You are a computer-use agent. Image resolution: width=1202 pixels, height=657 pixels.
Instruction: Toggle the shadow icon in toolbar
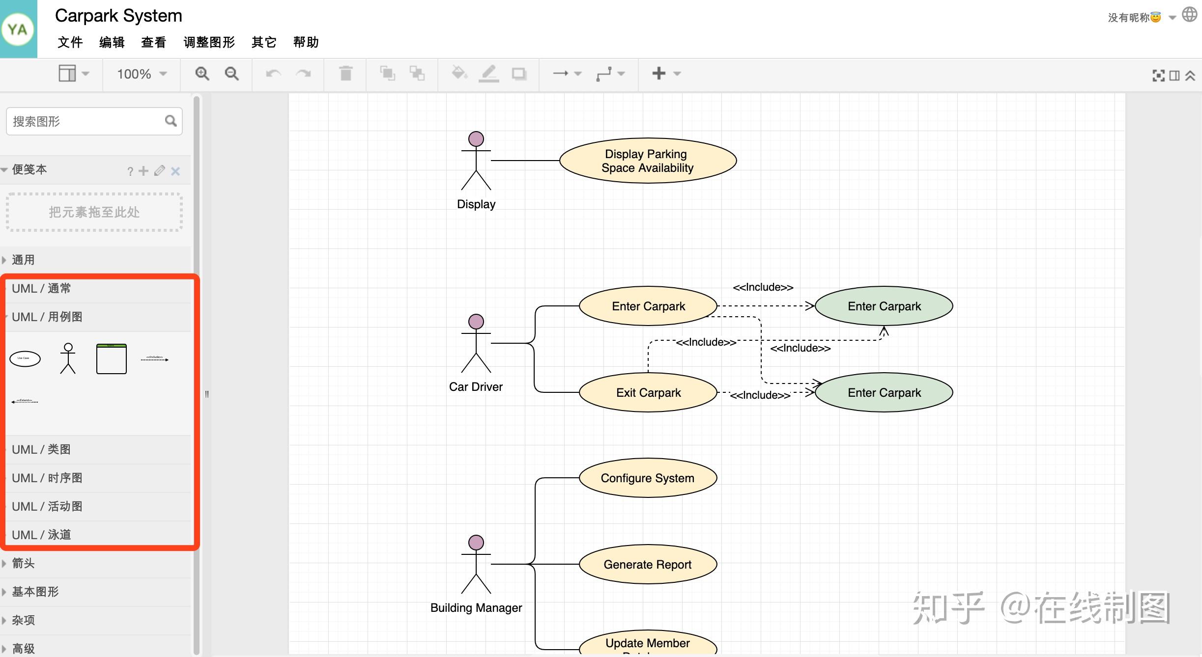519,74
